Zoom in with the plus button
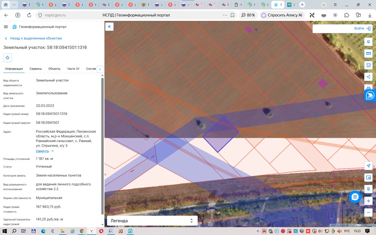 (368, 201)
